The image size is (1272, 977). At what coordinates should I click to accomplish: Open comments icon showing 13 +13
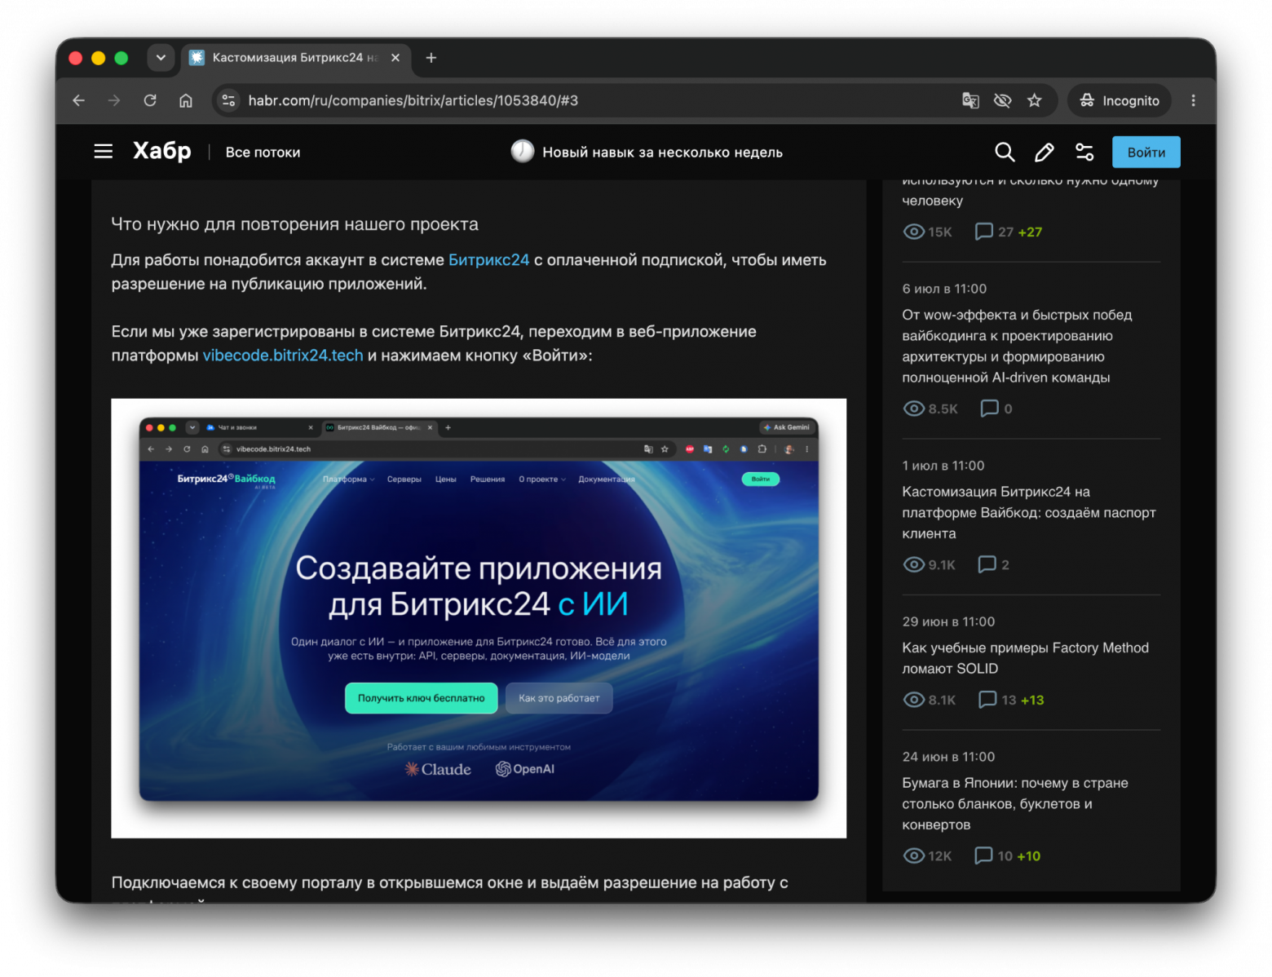coord(987,700)
